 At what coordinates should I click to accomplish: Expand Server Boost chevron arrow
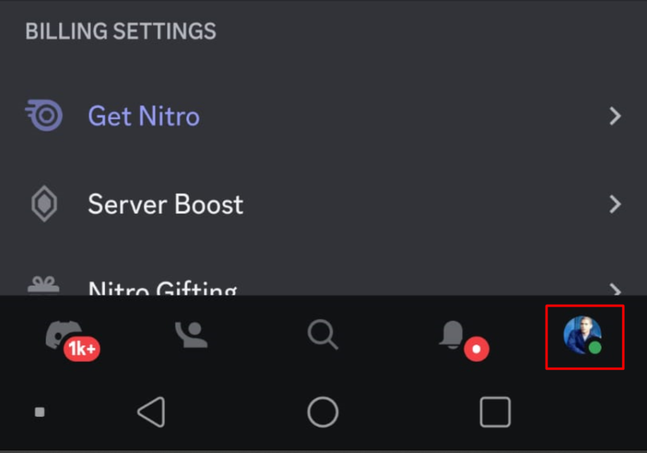click(615, 204)
